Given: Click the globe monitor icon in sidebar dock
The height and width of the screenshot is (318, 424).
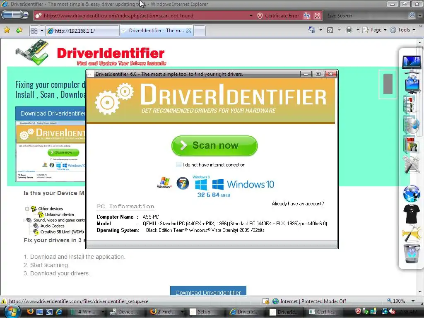Looking at the screenshot, I should pos(412,84).
